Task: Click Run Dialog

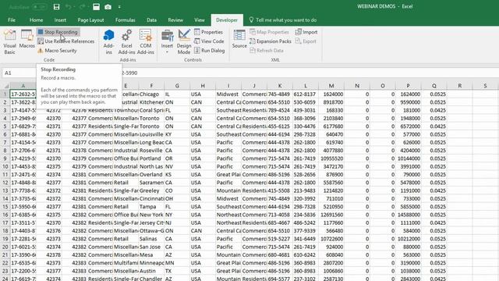Action: click(x=210, y=50)
